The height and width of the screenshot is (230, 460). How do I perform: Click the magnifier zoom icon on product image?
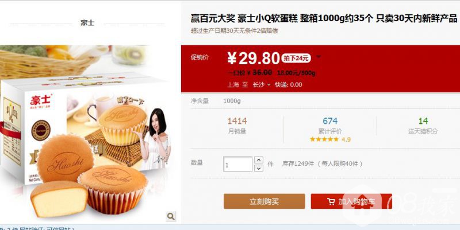[x=171, y=216]
